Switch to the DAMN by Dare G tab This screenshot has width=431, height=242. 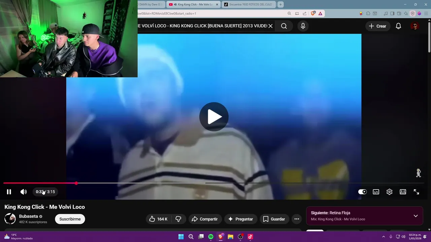click(151, 4)
